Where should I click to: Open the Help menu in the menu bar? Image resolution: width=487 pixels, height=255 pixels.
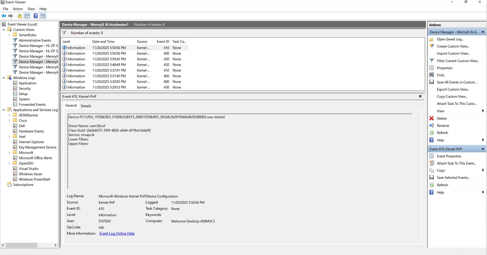pyautogui.click(x=43, y=9)
